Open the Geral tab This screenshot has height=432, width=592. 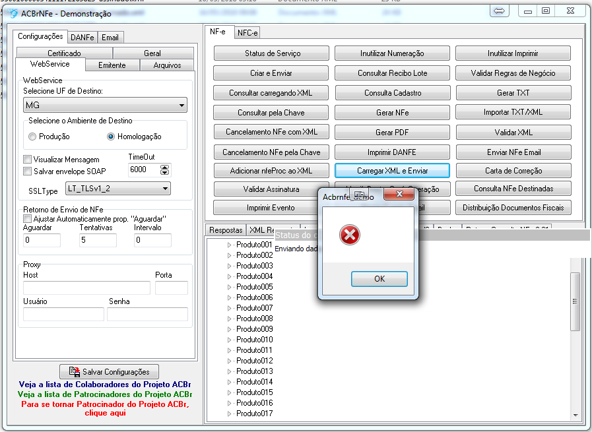pyautogui.click(x=152, y=53)
